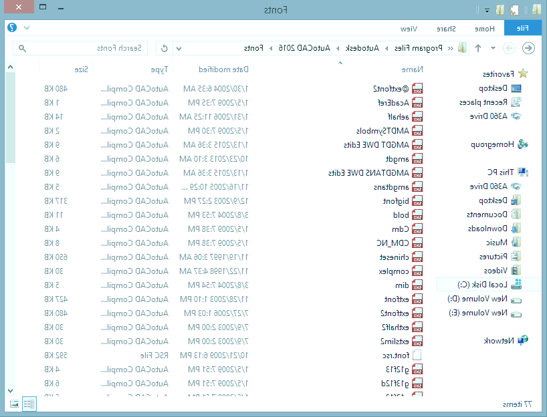Select New Volume (E:) in the sidebar
547x417 pixels.
[x=478, y=313]
